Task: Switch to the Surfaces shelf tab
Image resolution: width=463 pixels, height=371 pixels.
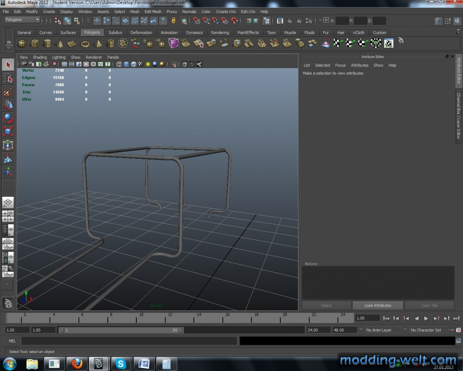Action: click(x=68, y=33)
